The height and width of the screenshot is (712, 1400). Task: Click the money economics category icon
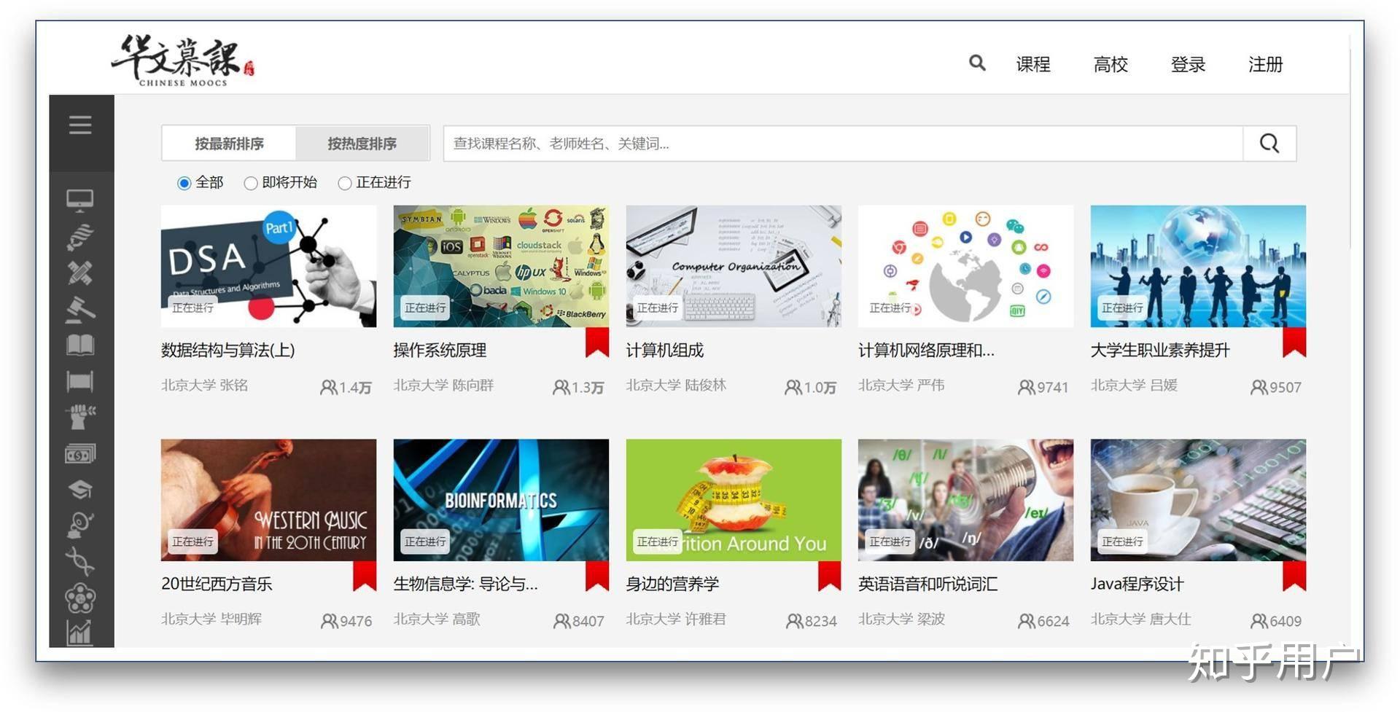81,453
